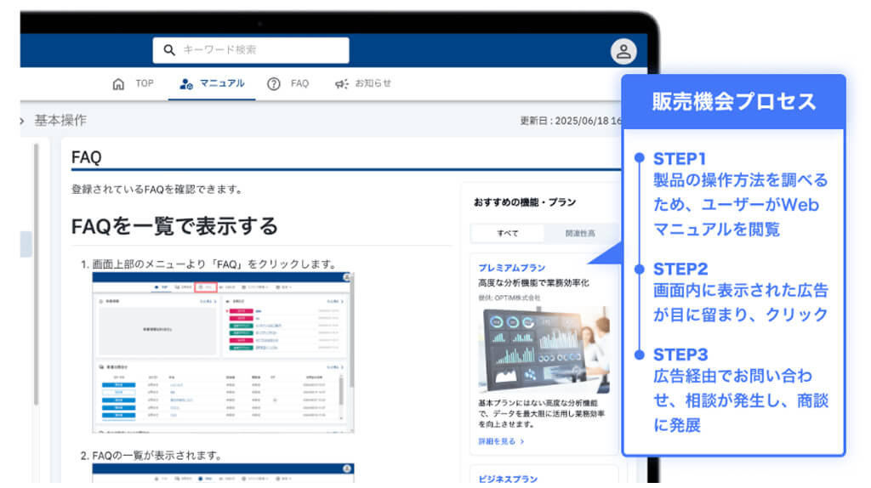Click the FAQ question mark icon
Viewport: 871px width, 488px height.
tap(273, 84)
